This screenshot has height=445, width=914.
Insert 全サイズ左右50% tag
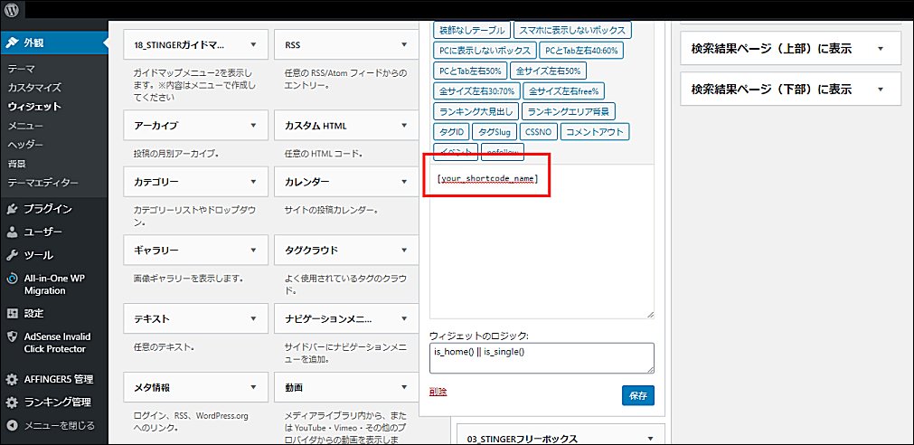click(x=548, y=71)
